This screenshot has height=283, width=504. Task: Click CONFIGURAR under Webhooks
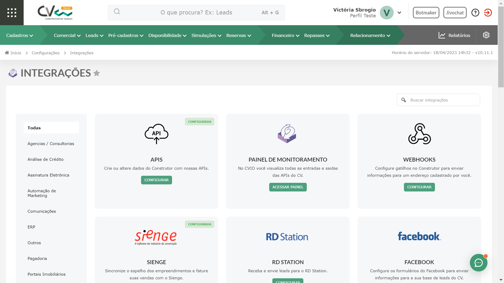(x=419, y=187)
